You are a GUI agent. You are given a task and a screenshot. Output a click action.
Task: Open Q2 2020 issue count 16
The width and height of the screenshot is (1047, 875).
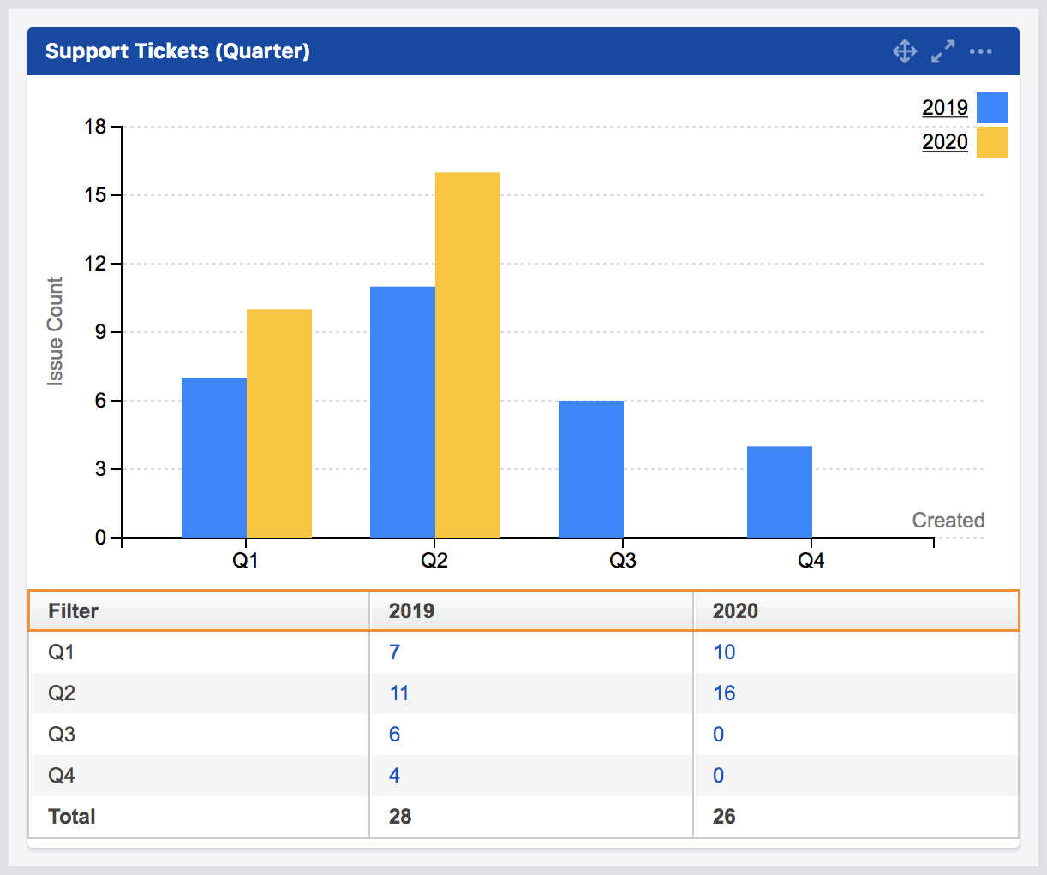click(723, 693)
